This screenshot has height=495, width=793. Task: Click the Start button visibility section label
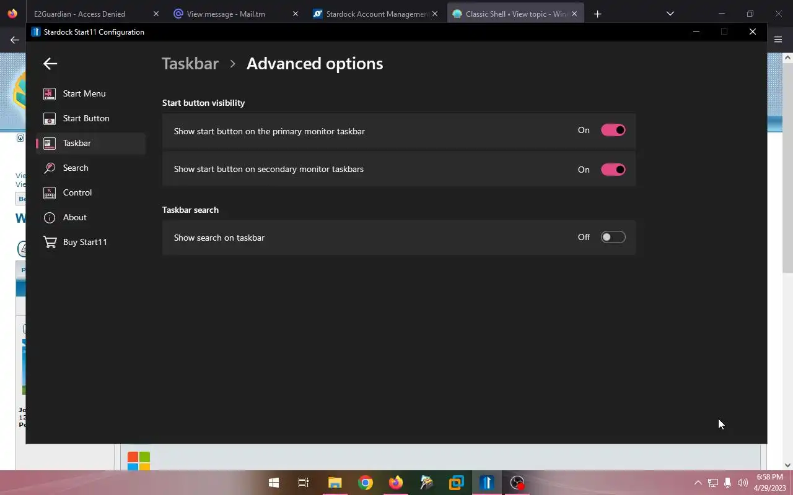(203, 103)
